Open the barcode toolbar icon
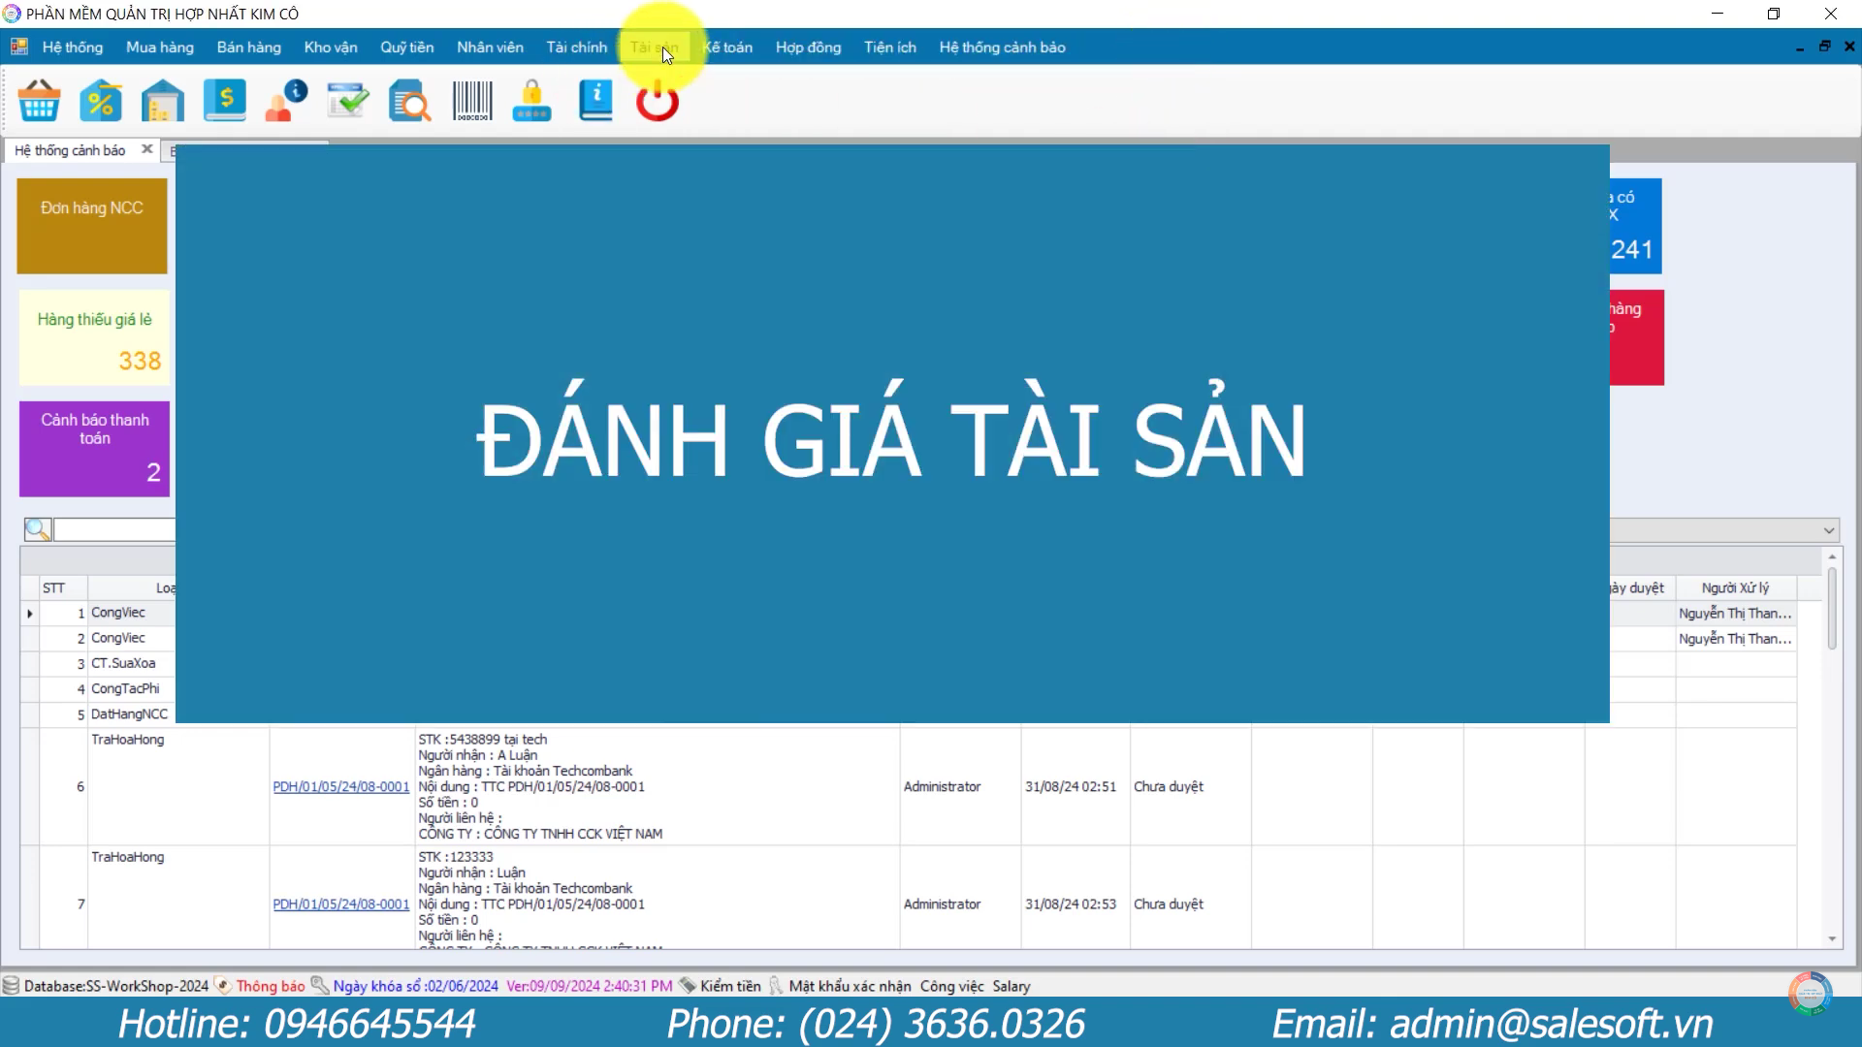Image resolution: width=1862 pixels, height=1047 pixels. pyautogui.click(x=472, y=101)
